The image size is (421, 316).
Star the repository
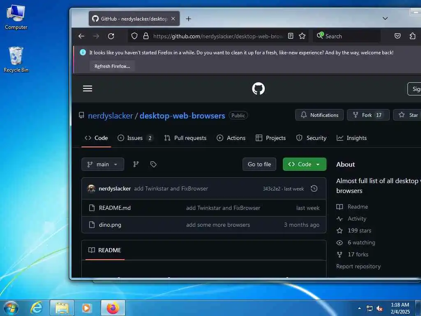pos(408,115)
